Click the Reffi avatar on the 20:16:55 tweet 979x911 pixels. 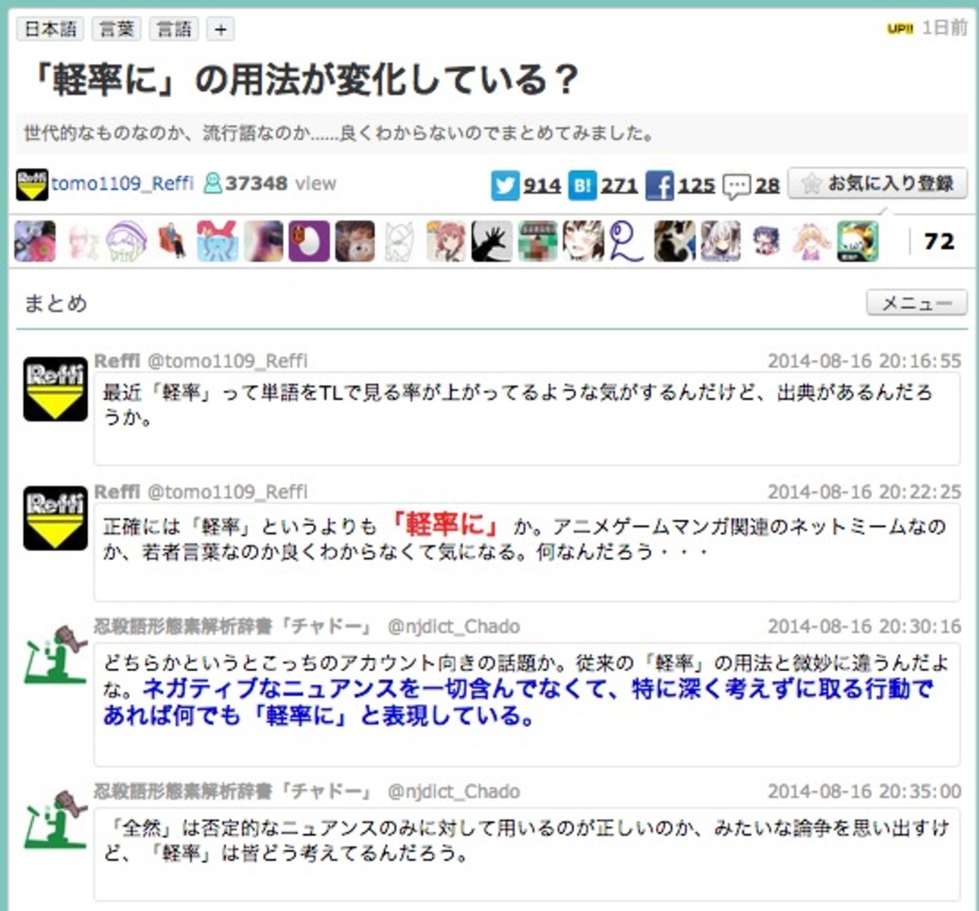point(55,388)
